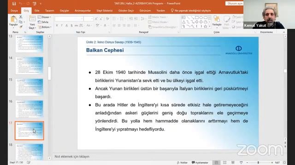Switch to the Ekle ribbon tab
The height and width of the screenshot is (165, 295).
pos(37,11)
